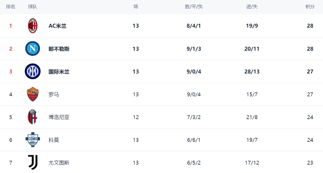323x173 pixels.
Task: Click the 进/失 column header
Action: (252, 7)
